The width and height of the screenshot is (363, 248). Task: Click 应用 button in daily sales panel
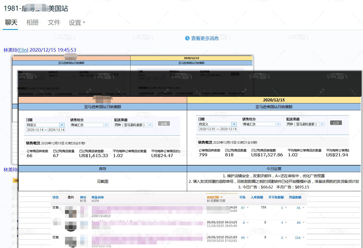(x=164, y=124)
